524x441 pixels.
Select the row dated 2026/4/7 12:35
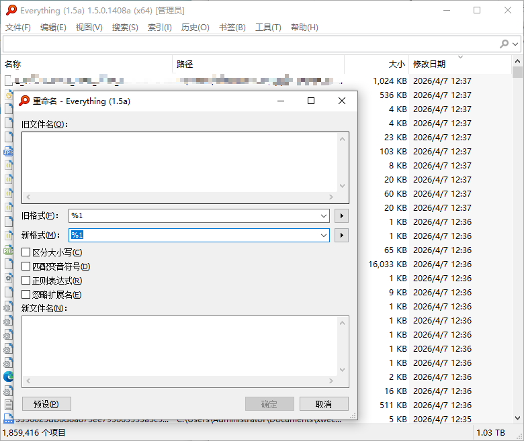pos(257,420)
